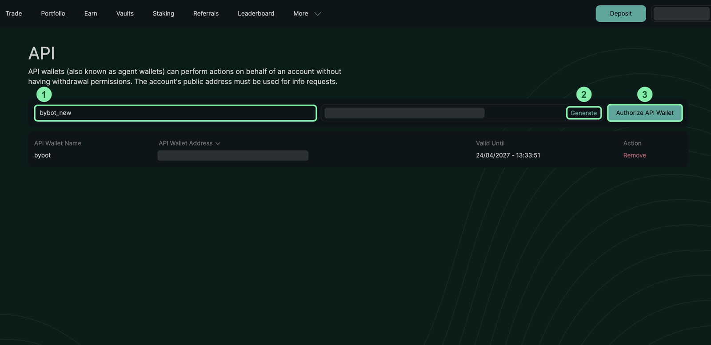Screen dimensions: 711x345
Task: Click Authorize API Wallet
Action: tap(645, 113)
